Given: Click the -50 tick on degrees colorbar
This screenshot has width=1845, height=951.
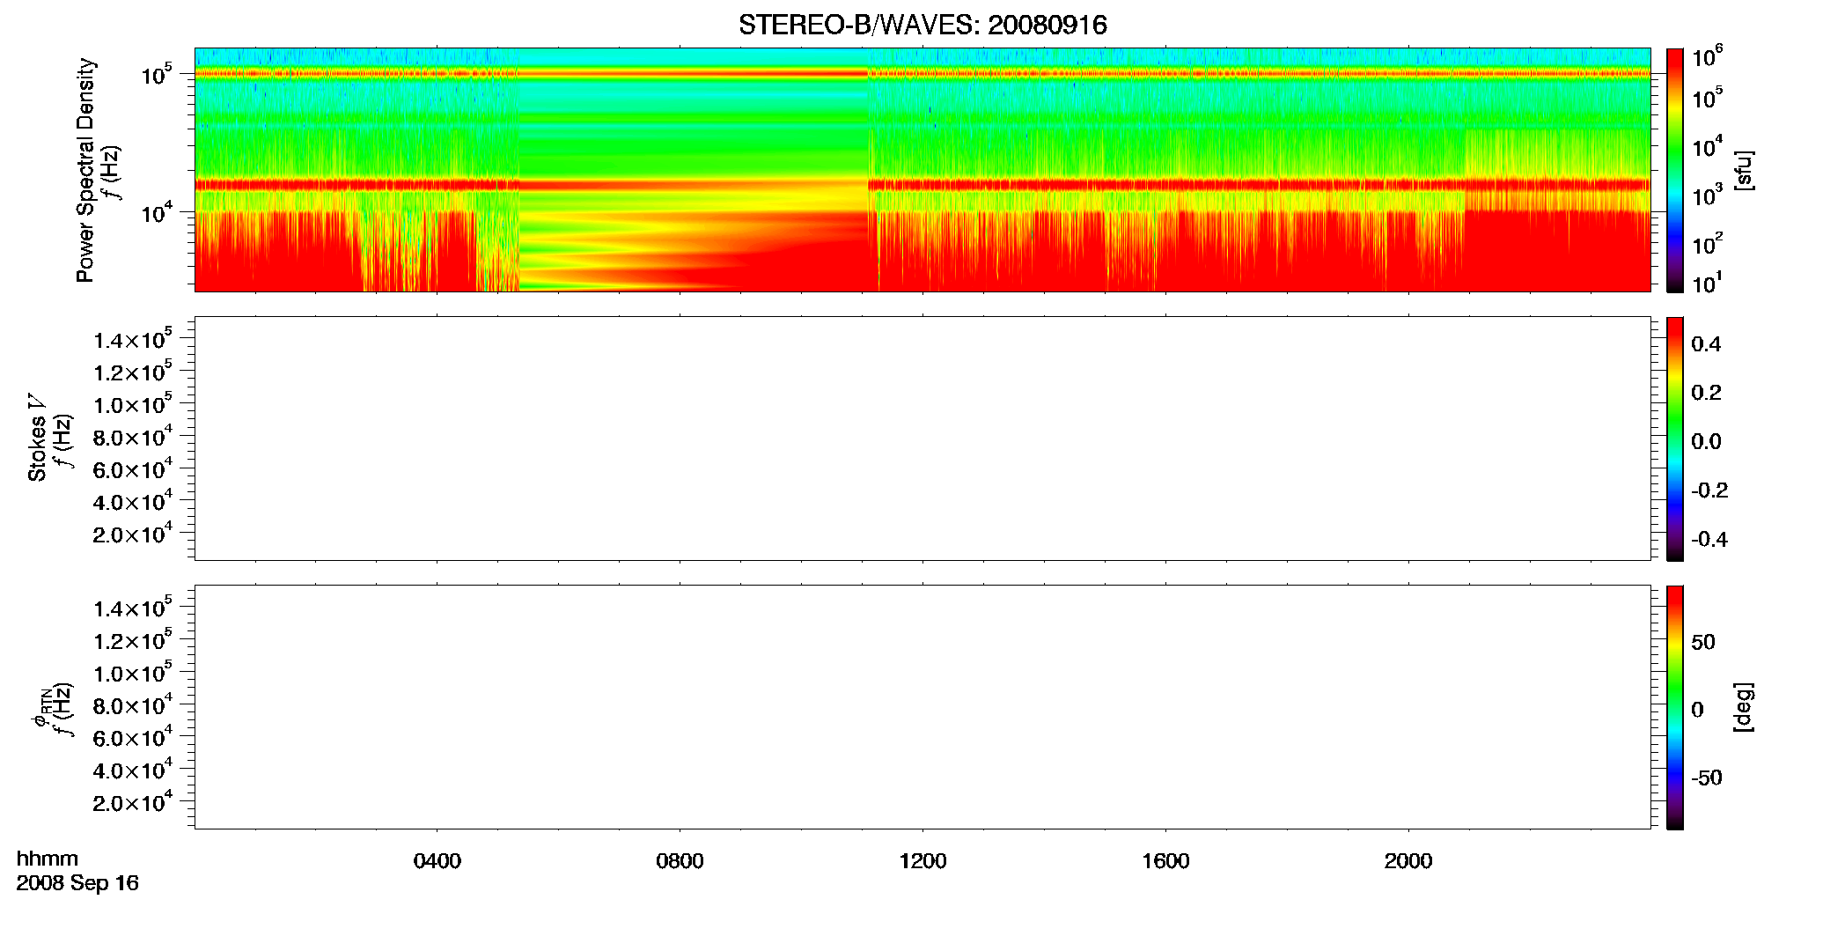Looking at the screenshot, I should pyautogui.click(x=1707, y=778).
